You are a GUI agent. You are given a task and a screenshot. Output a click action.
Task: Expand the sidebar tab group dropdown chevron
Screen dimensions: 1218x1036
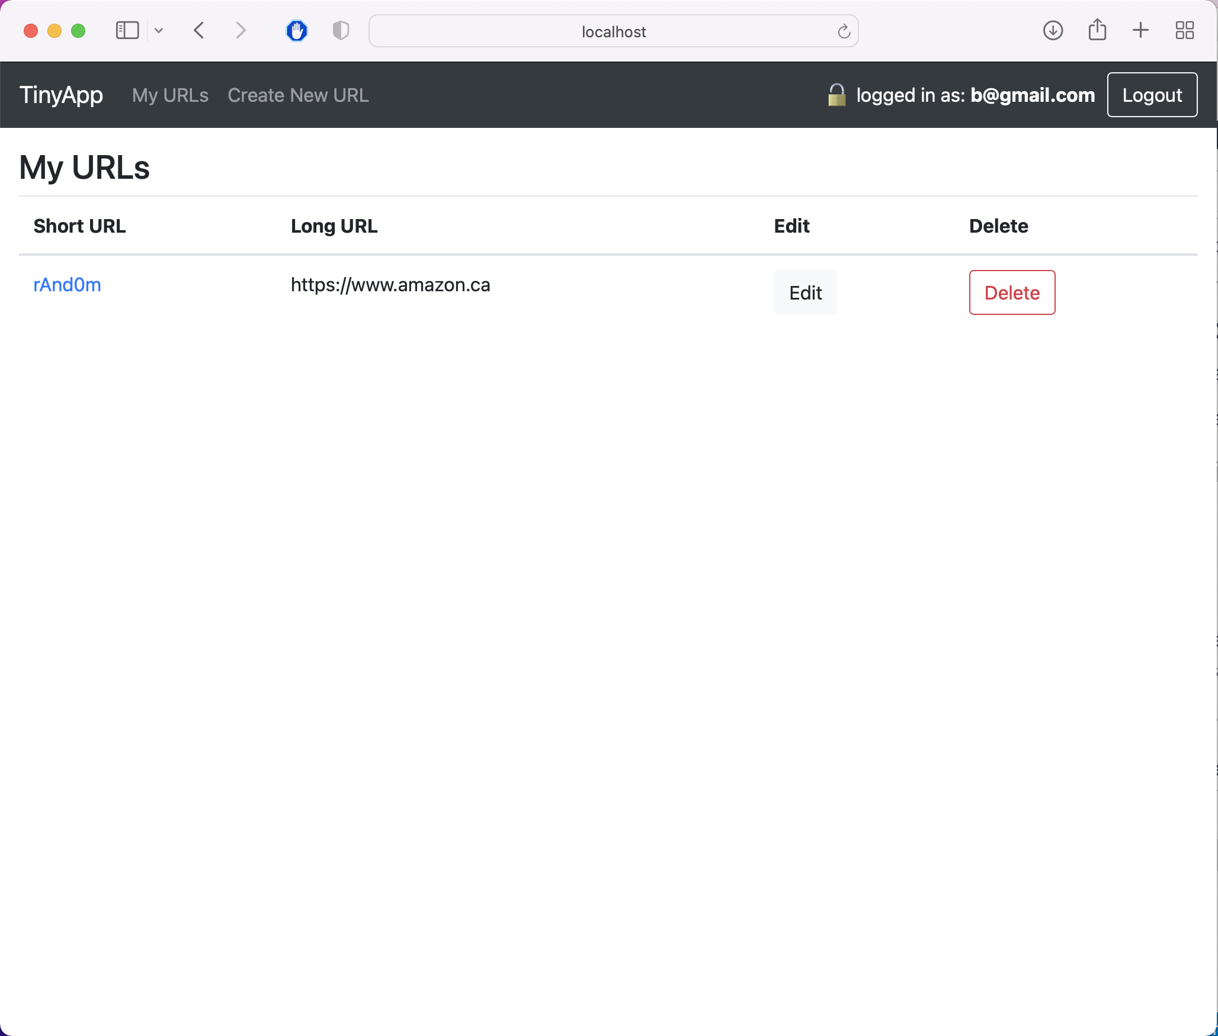[159, 31]
